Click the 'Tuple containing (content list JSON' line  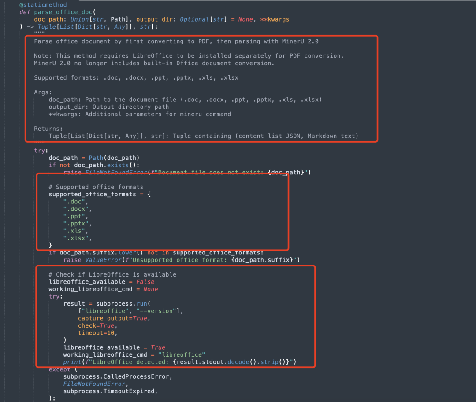point(203,136)
